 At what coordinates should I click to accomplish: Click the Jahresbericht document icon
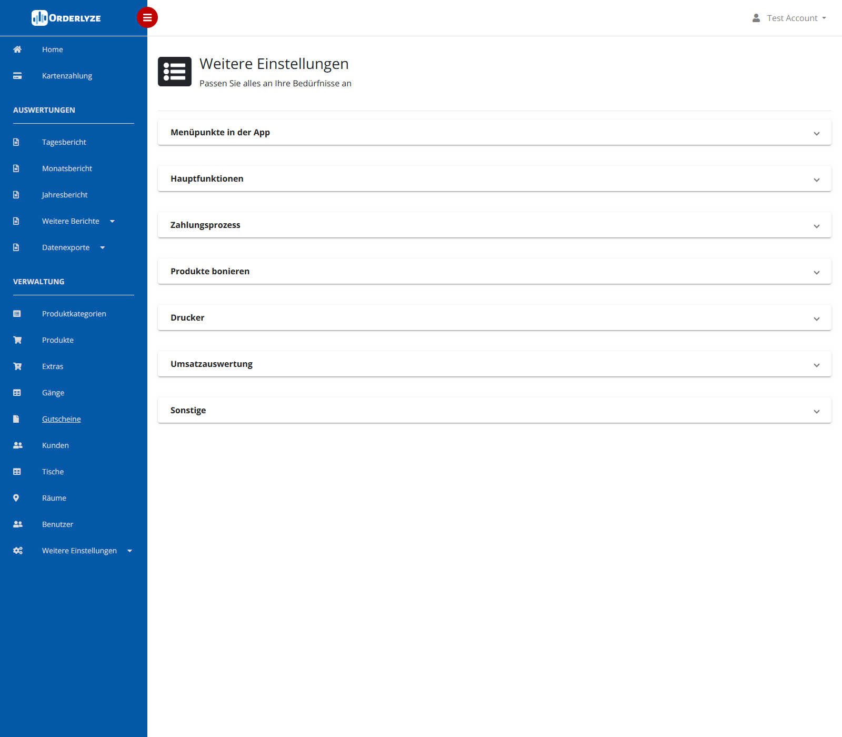[x=16, y=195]
